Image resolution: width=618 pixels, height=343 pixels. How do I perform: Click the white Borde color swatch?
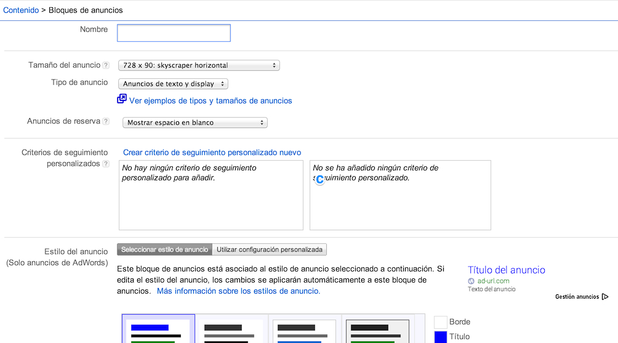(x=440, y=322)
